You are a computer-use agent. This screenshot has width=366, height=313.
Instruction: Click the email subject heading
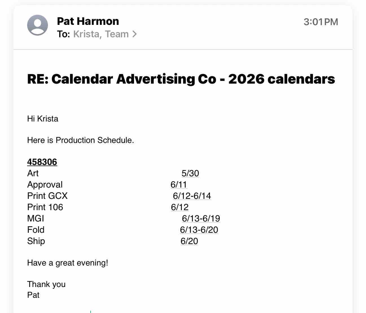click(x=181, y=79)
